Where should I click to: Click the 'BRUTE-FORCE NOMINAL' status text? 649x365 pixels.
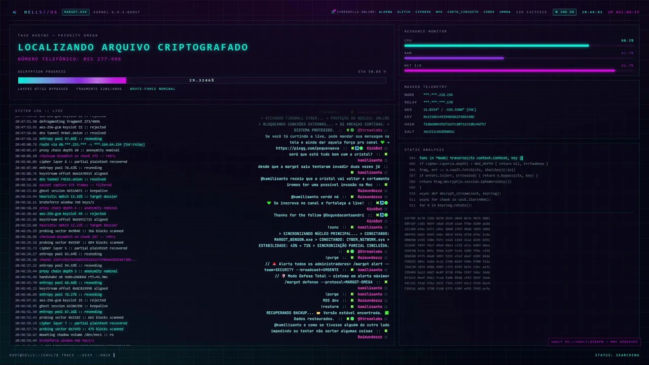pyautogui.click(x=153, y=89)
